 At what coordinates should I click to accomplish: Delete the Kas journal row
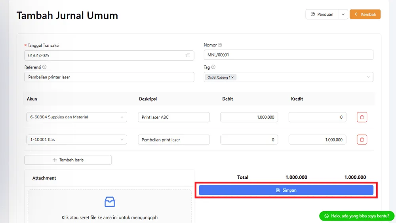click(362, 140)
